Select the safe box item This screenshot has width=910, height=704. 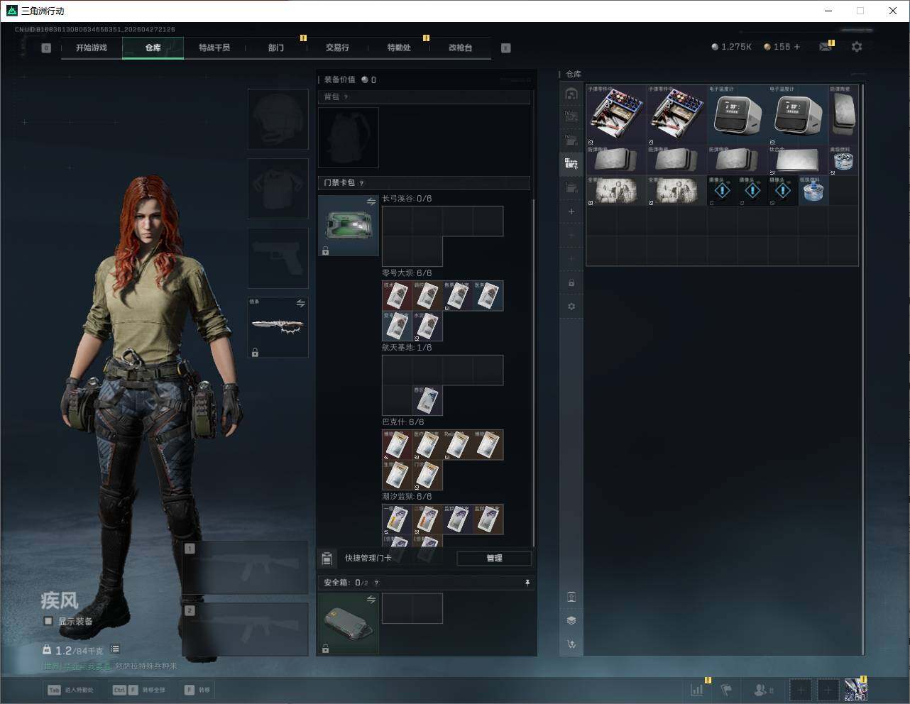pyautogui.click(x=349, y=623)
